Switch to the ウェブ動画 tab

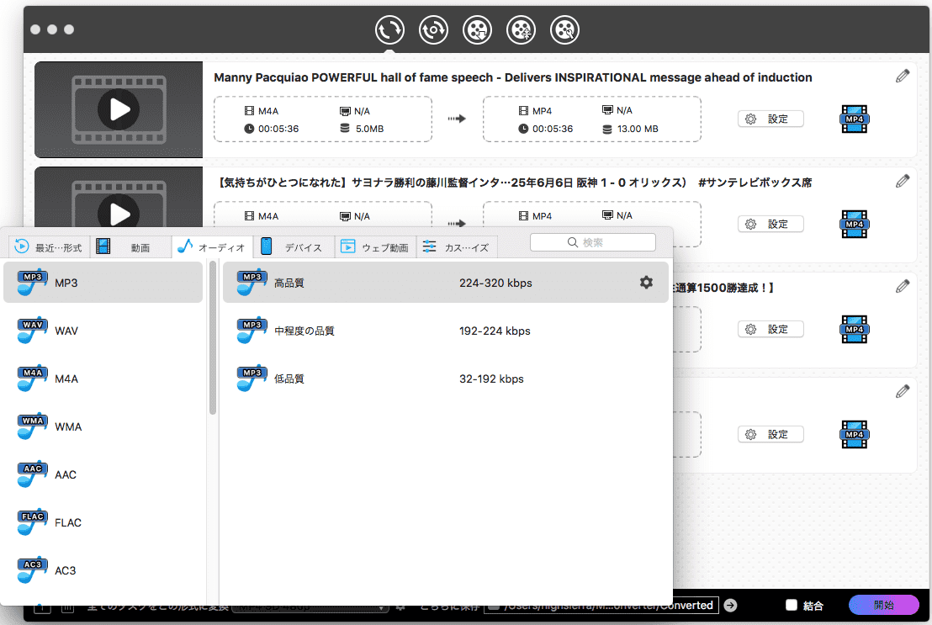(375, 246)
